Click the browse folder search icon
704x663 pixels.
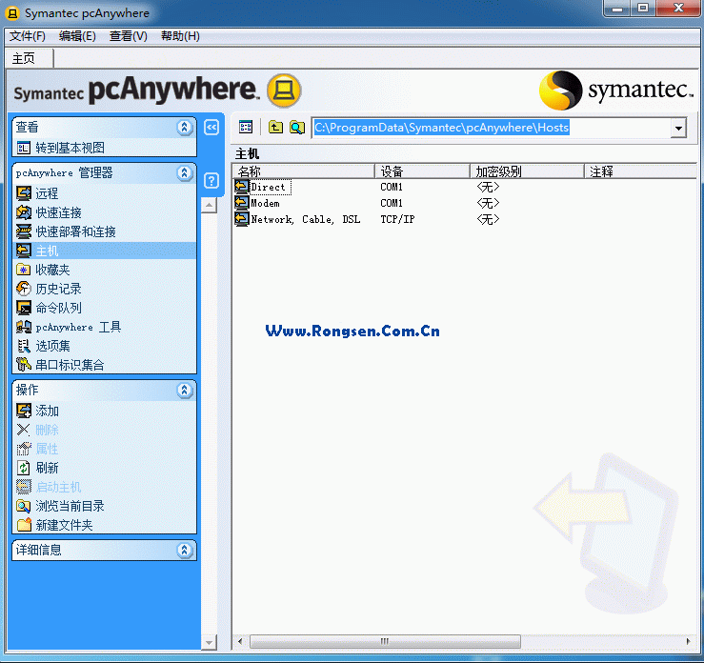tap(297, 127)
